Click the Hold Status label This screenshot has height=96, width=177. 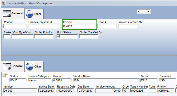[x=64, y=32]
